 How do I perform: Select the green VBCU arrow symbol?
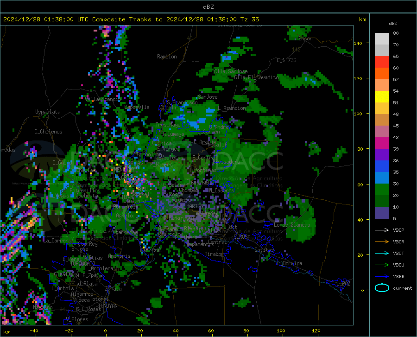(382, 265)
